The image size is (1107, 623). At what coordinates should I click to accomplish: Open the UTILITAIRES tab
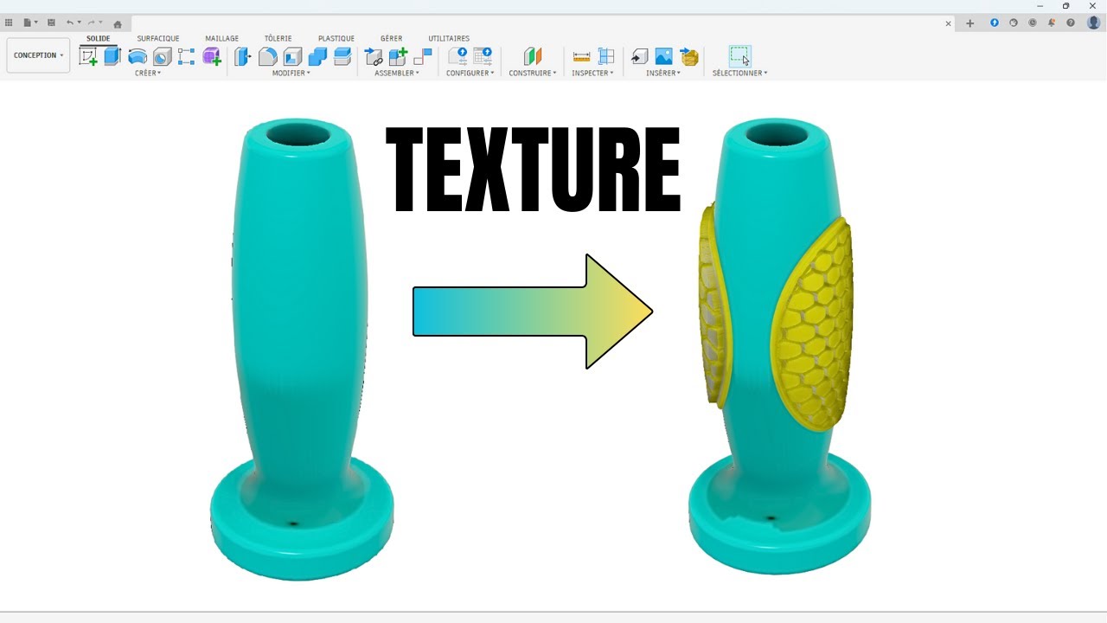(449, 39)
